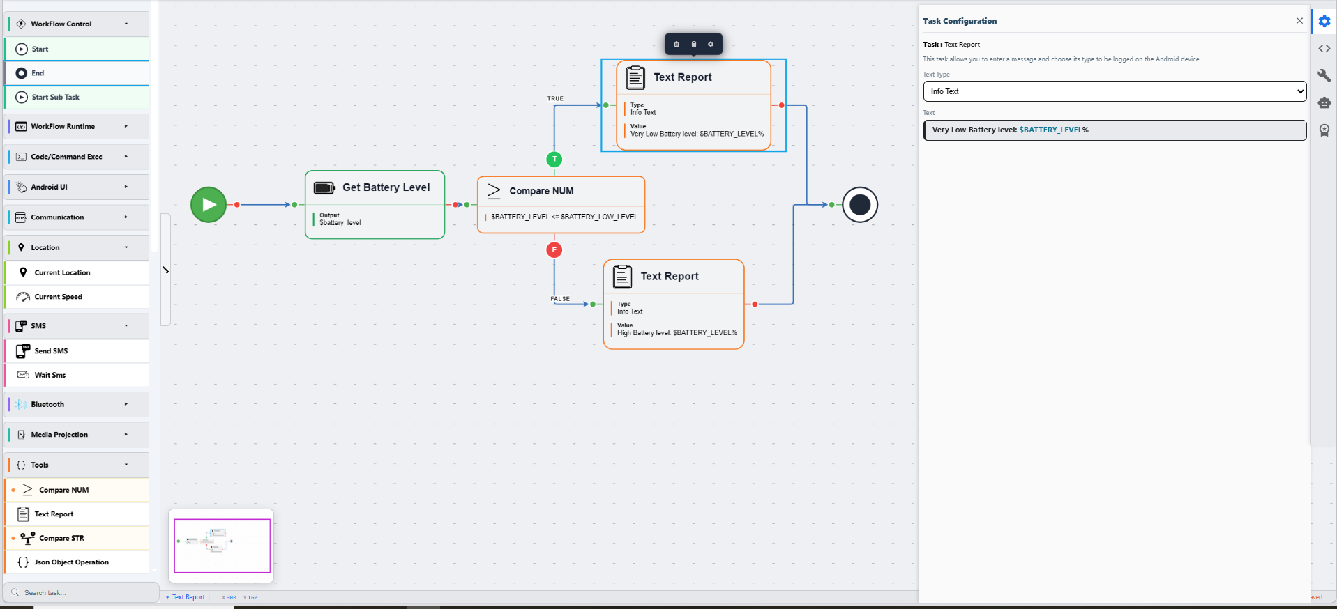Expand the Media Projection category

[77, 435]
